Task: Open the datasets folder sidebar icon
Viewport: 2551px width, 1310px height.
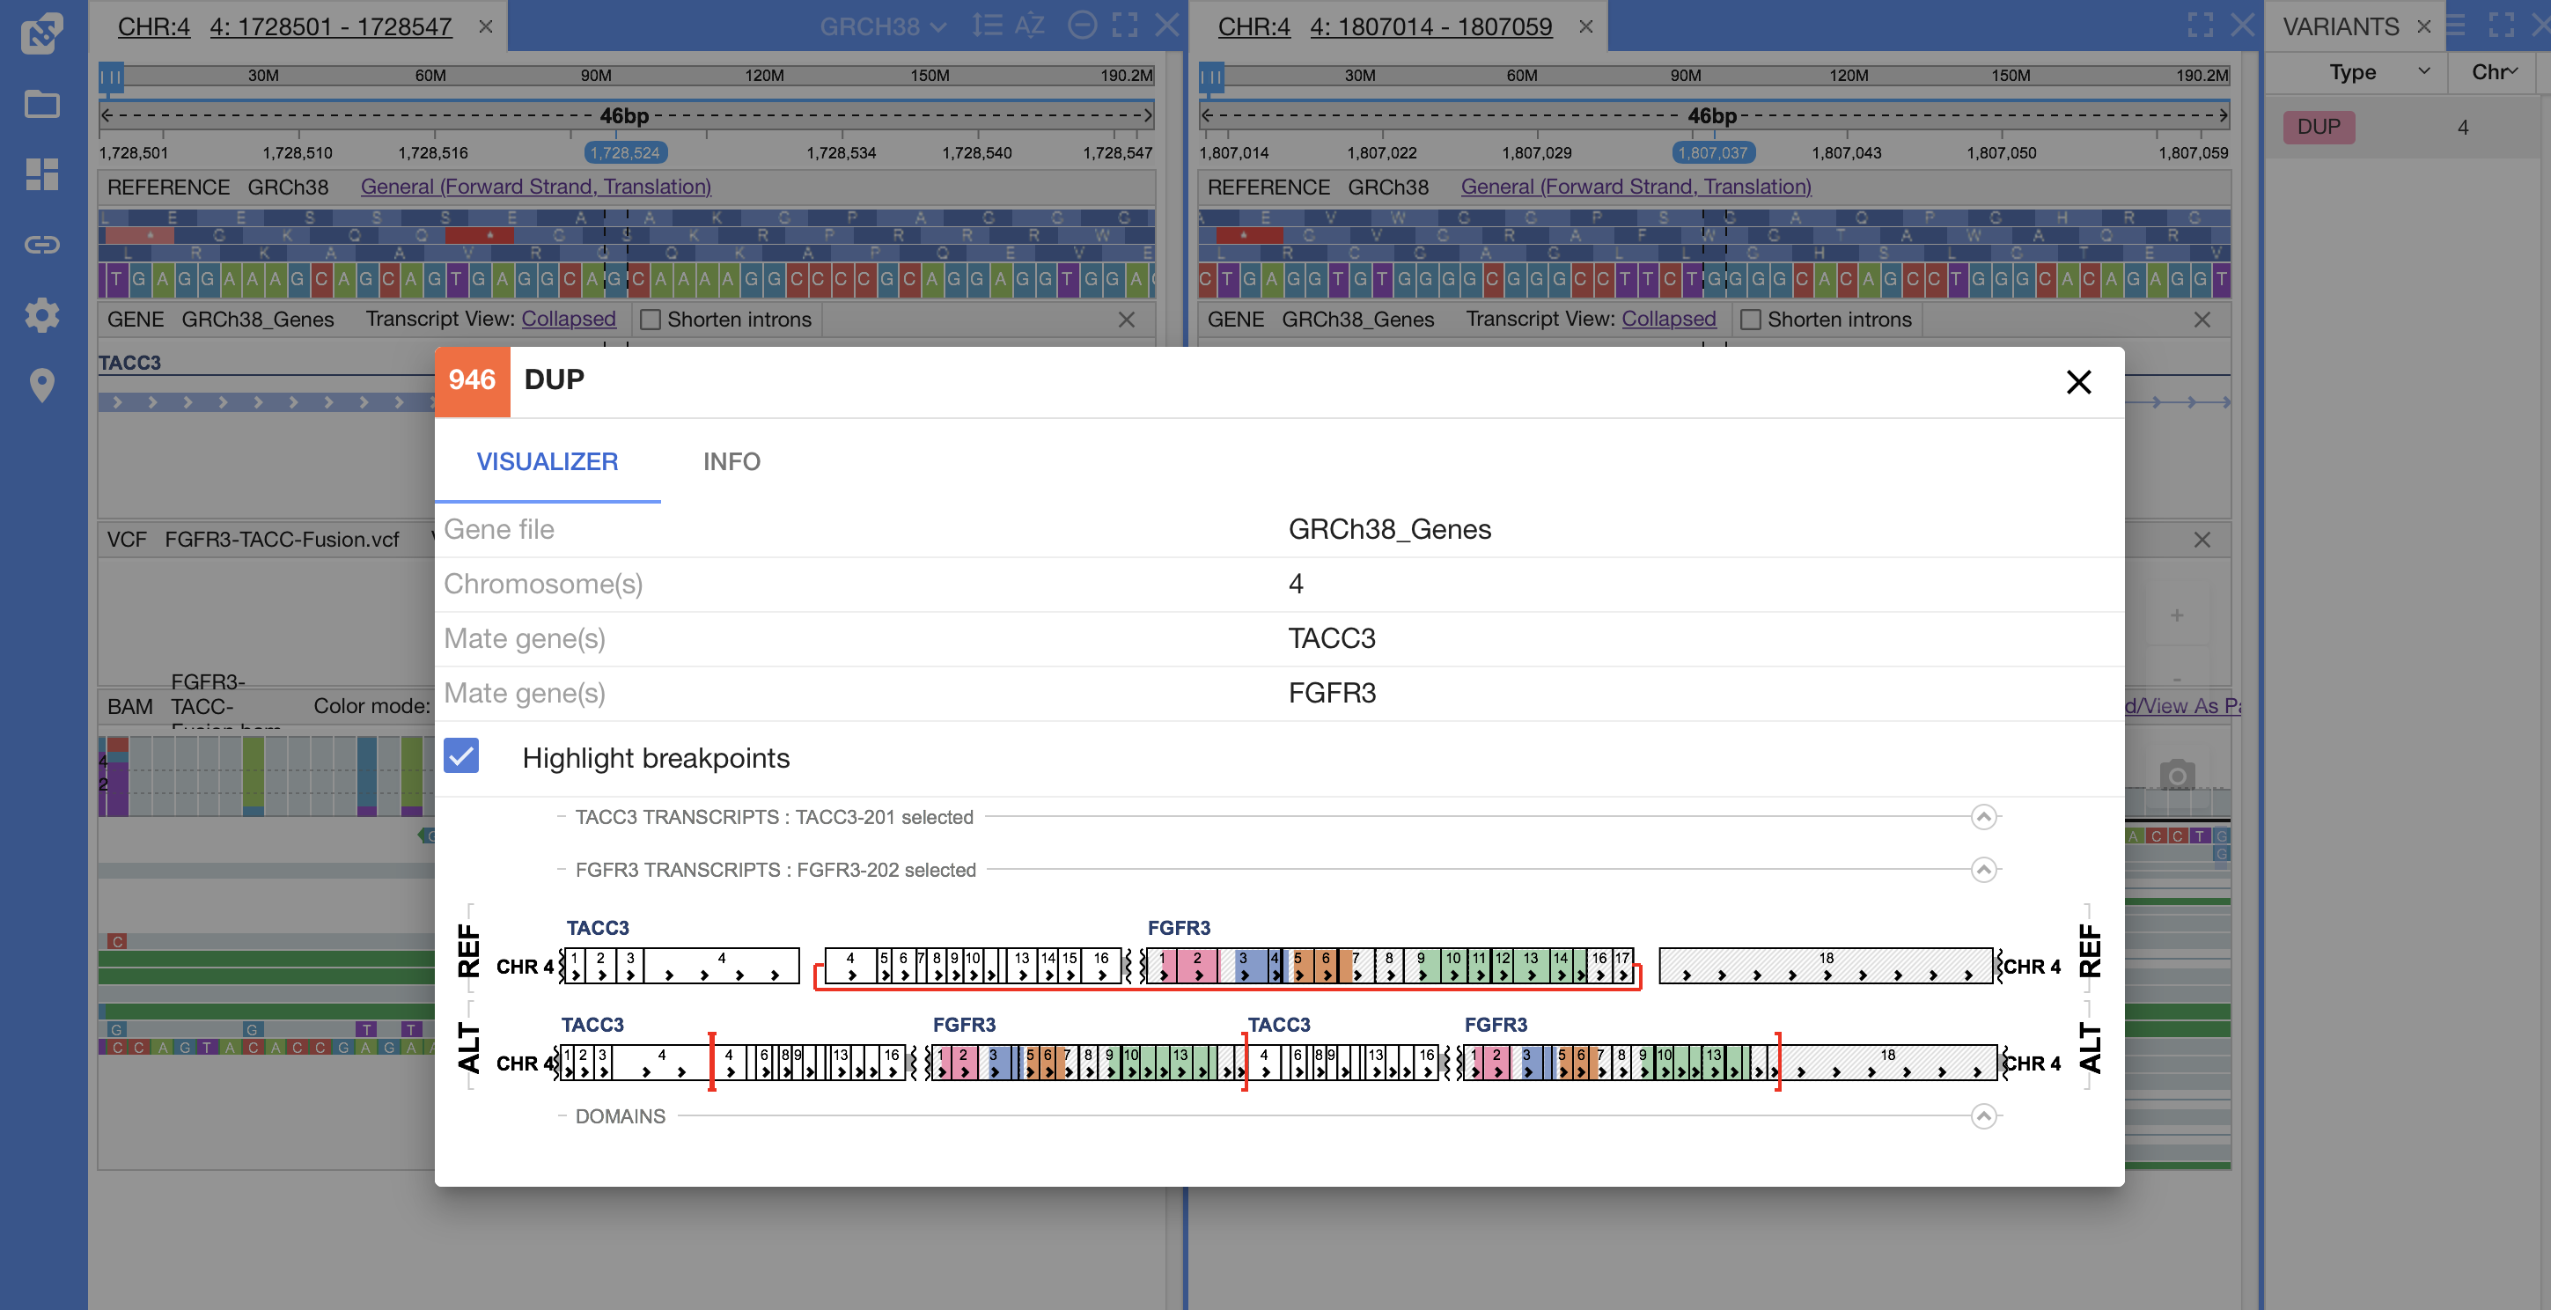Action: [41, 104]
